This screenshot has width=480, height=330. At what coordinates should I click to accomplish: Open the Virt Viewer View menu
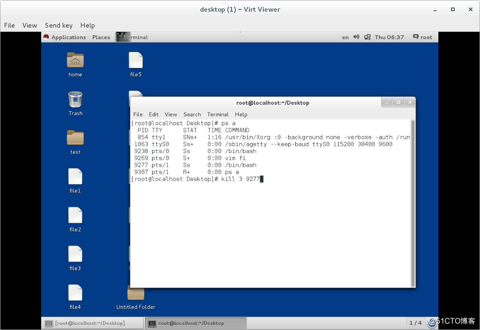pos(29,25)
